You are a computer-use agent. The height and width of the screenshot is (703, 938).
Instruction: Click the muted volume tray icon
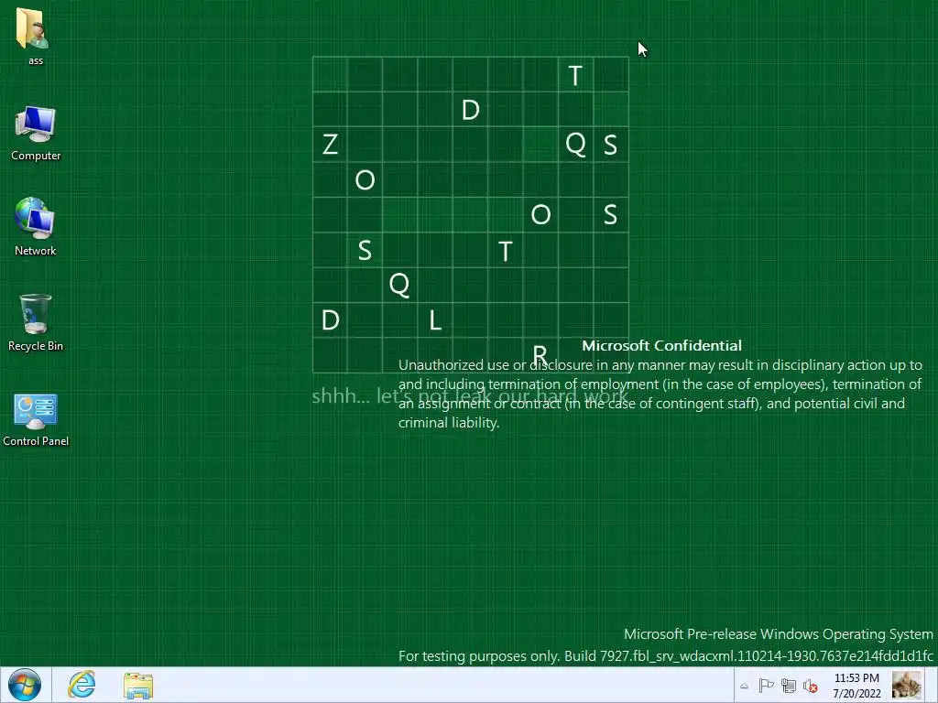(810, 686)
